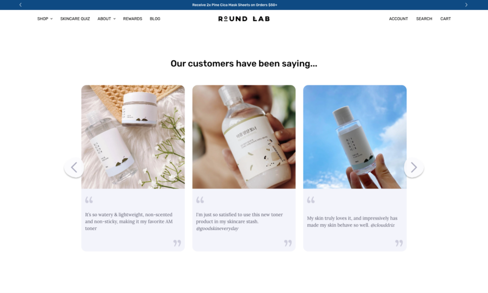The image size is (488, 293).
Task: Open Account page
Action: 398,19
